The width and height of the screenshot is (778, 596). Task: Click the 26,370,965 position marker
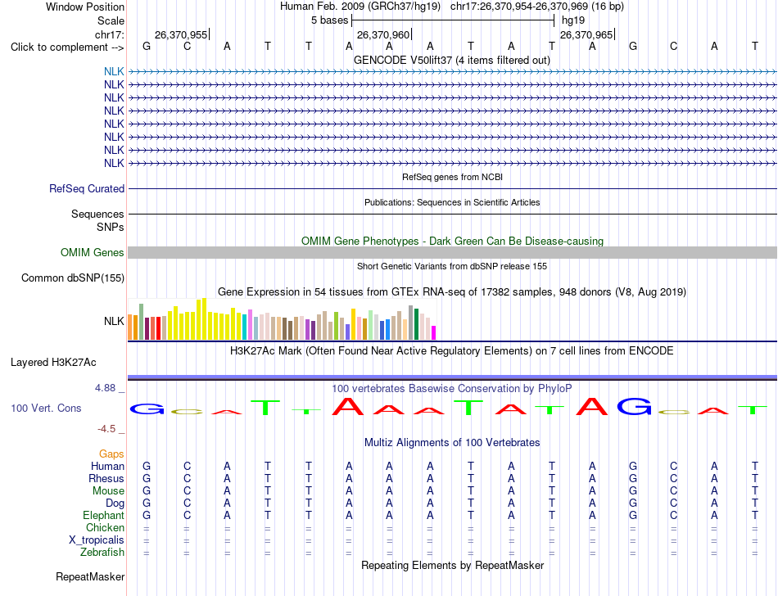point(587,34)
